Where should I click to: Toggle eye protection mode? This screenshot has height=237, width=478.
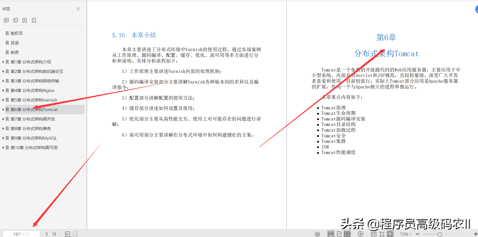coord(317,234)
